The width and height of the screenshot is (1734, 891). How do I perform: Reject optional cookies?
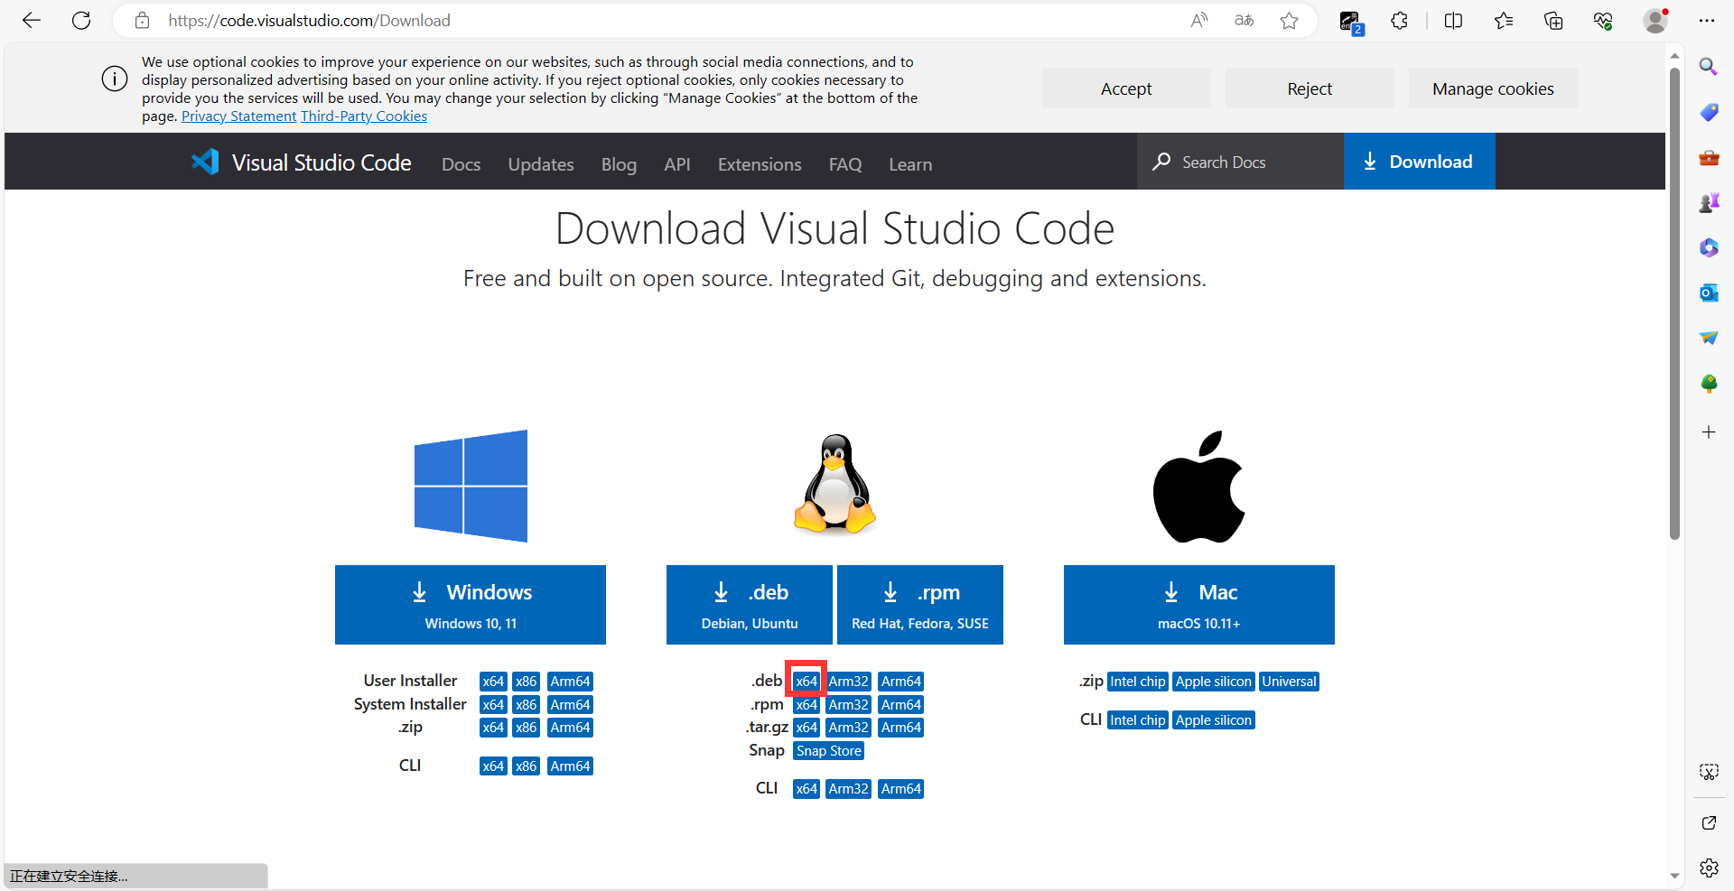tap(1310, 88)
